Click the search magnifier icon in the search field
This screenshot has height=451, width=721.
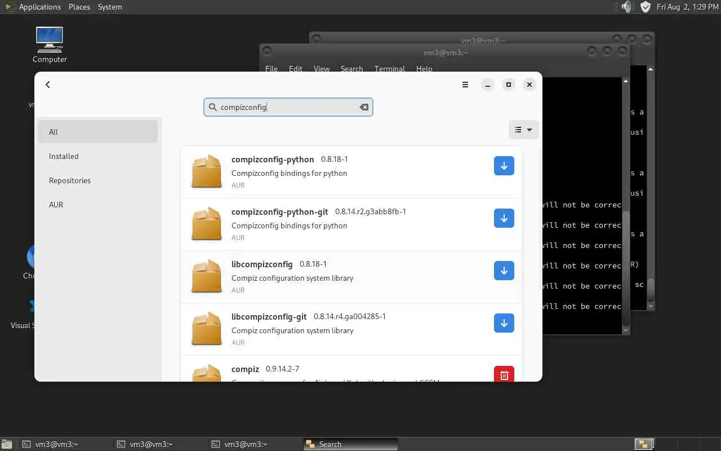(212, 107)
